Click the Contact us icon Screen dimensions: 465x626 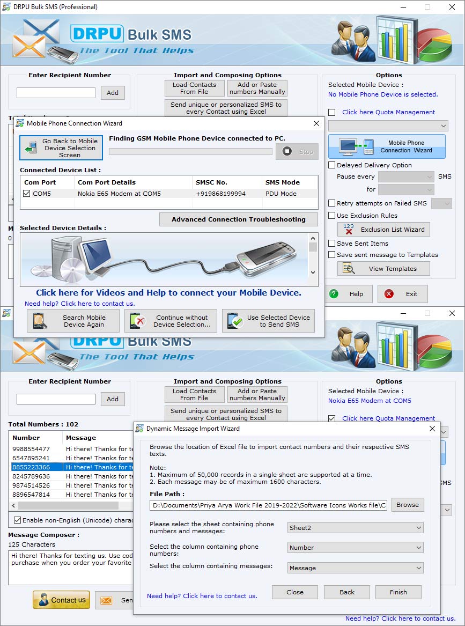click(x=61, y=600)
